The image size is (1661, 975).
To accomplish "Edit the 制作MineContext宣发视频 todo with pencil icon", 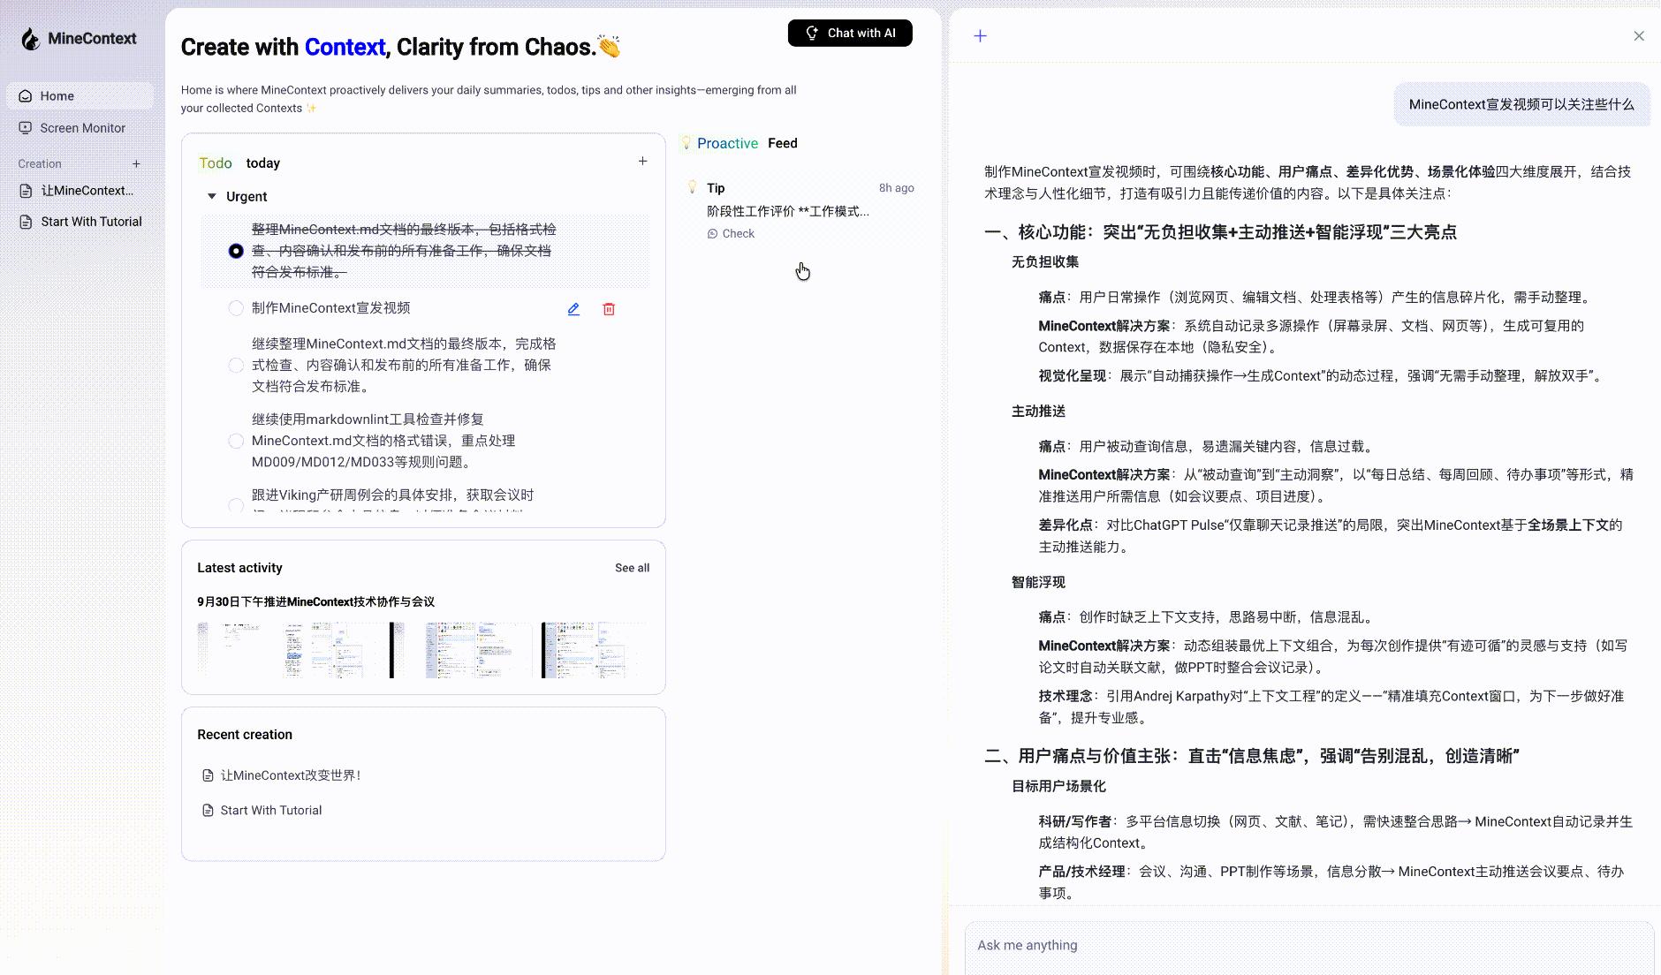I will click(x=573, y=308).
